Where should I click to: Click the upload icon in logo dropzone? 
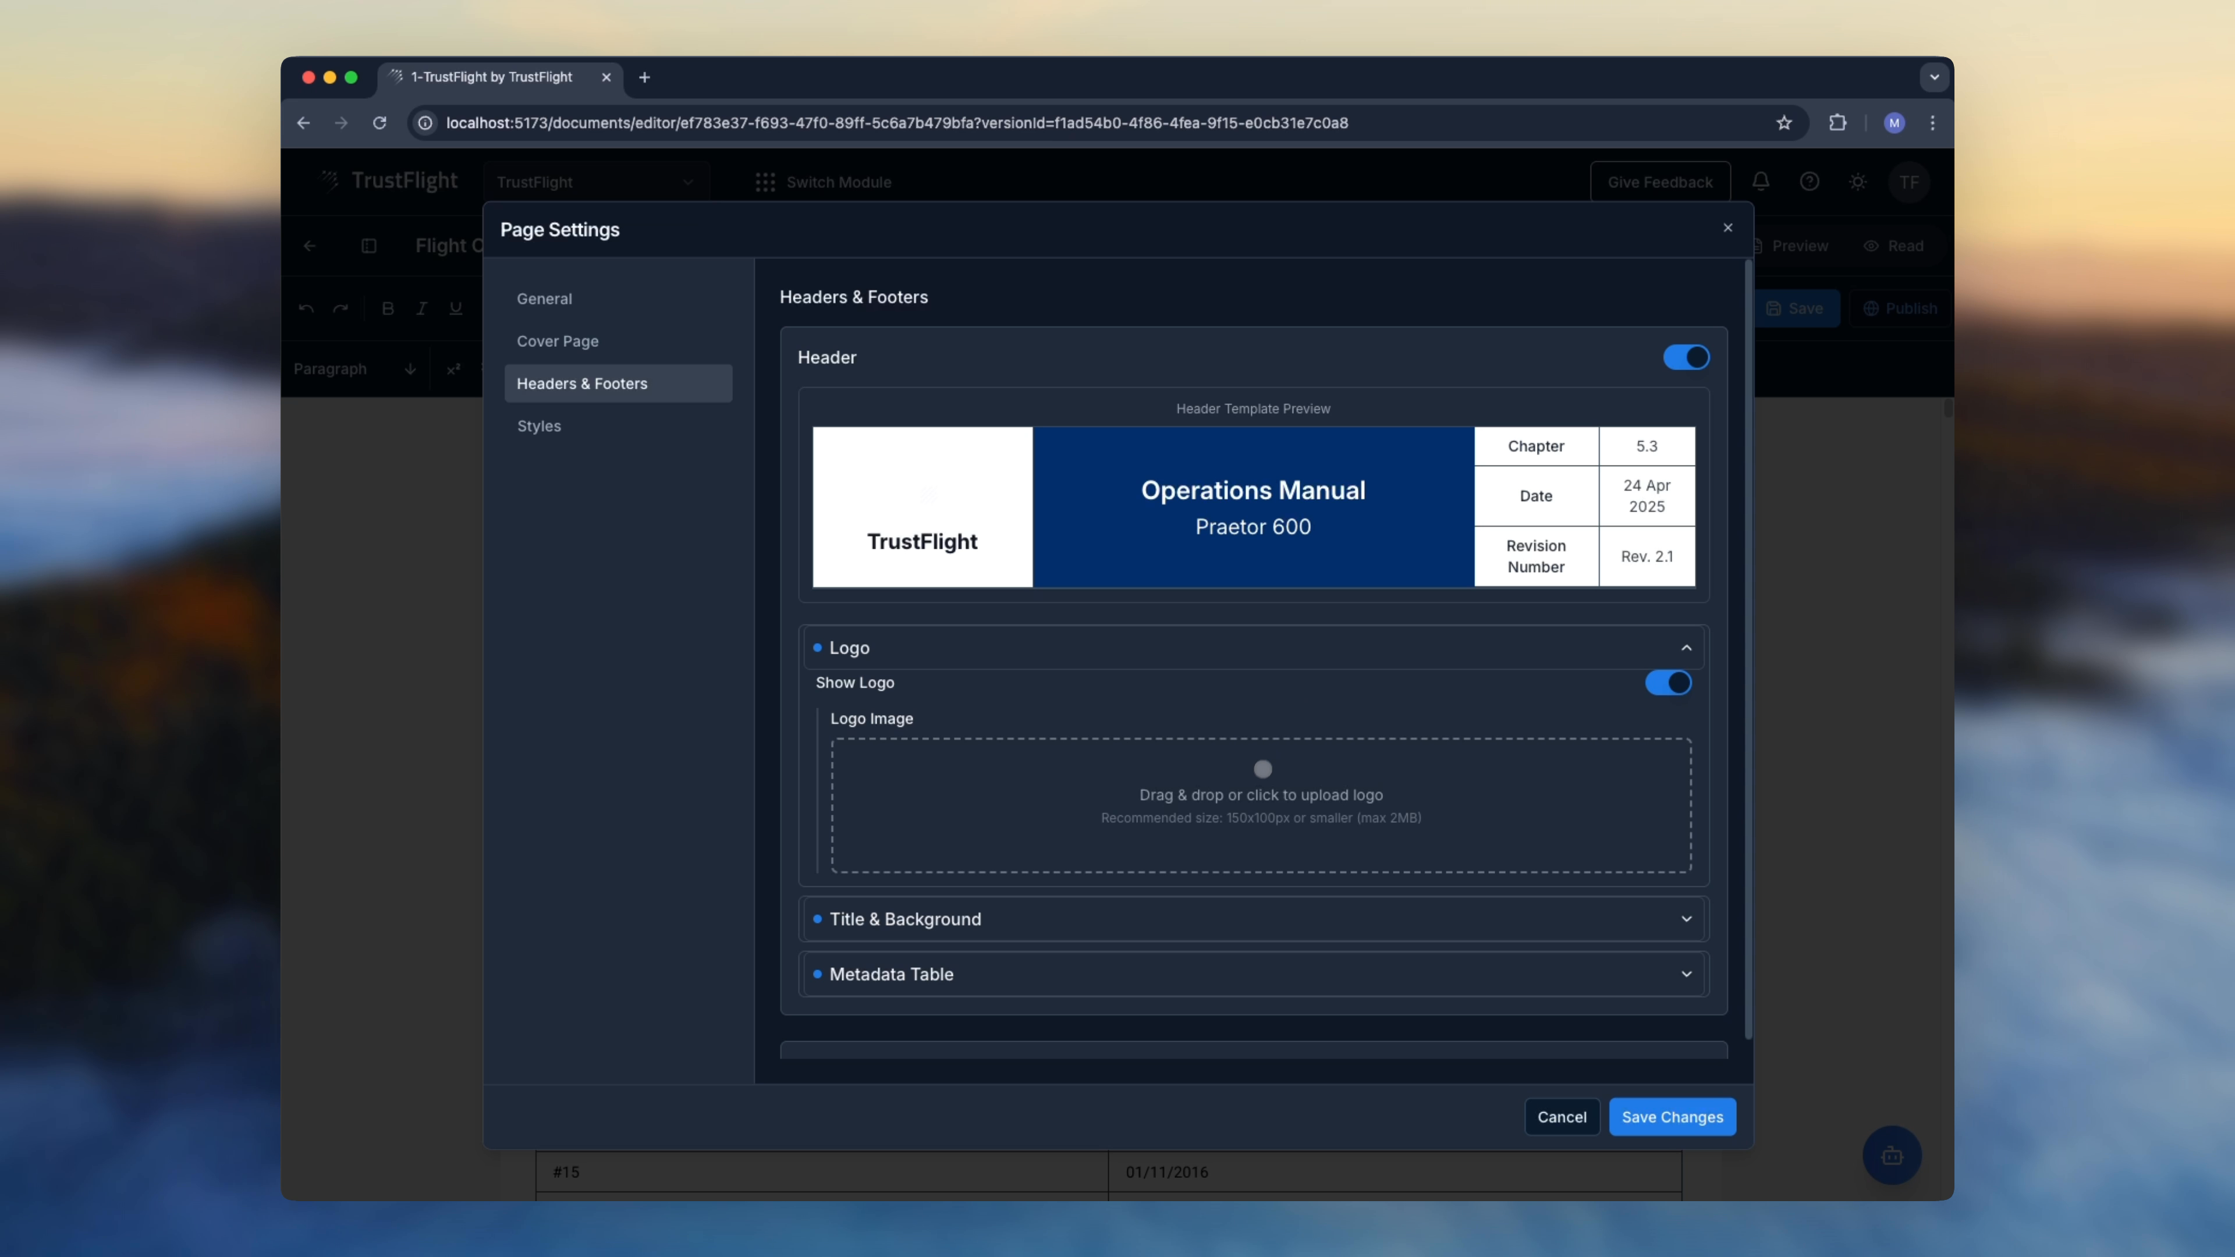click(x=1262, y=769)
